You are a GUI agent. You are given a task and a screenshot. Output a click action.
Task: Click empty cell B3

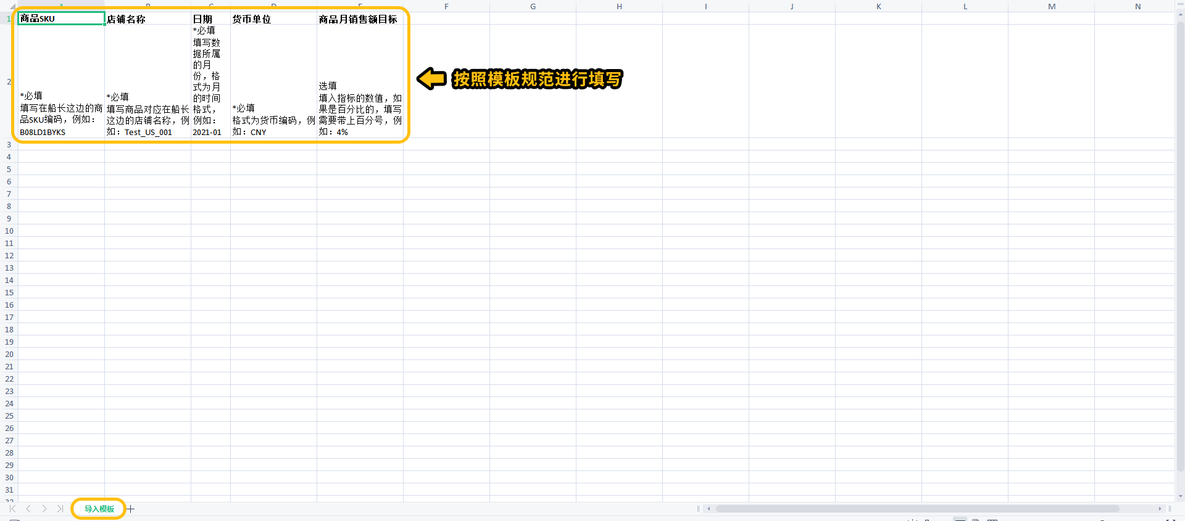pyautogui.click(x=148, y=144)
